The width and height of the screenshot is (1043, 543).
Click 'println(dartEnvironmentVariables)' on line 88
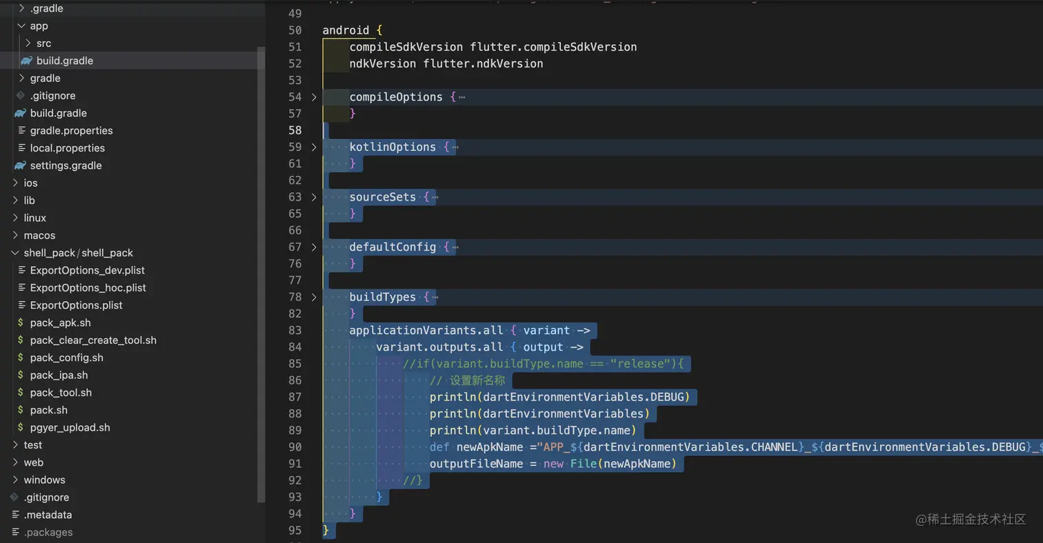pyautogui.click(x=539, y=413)
